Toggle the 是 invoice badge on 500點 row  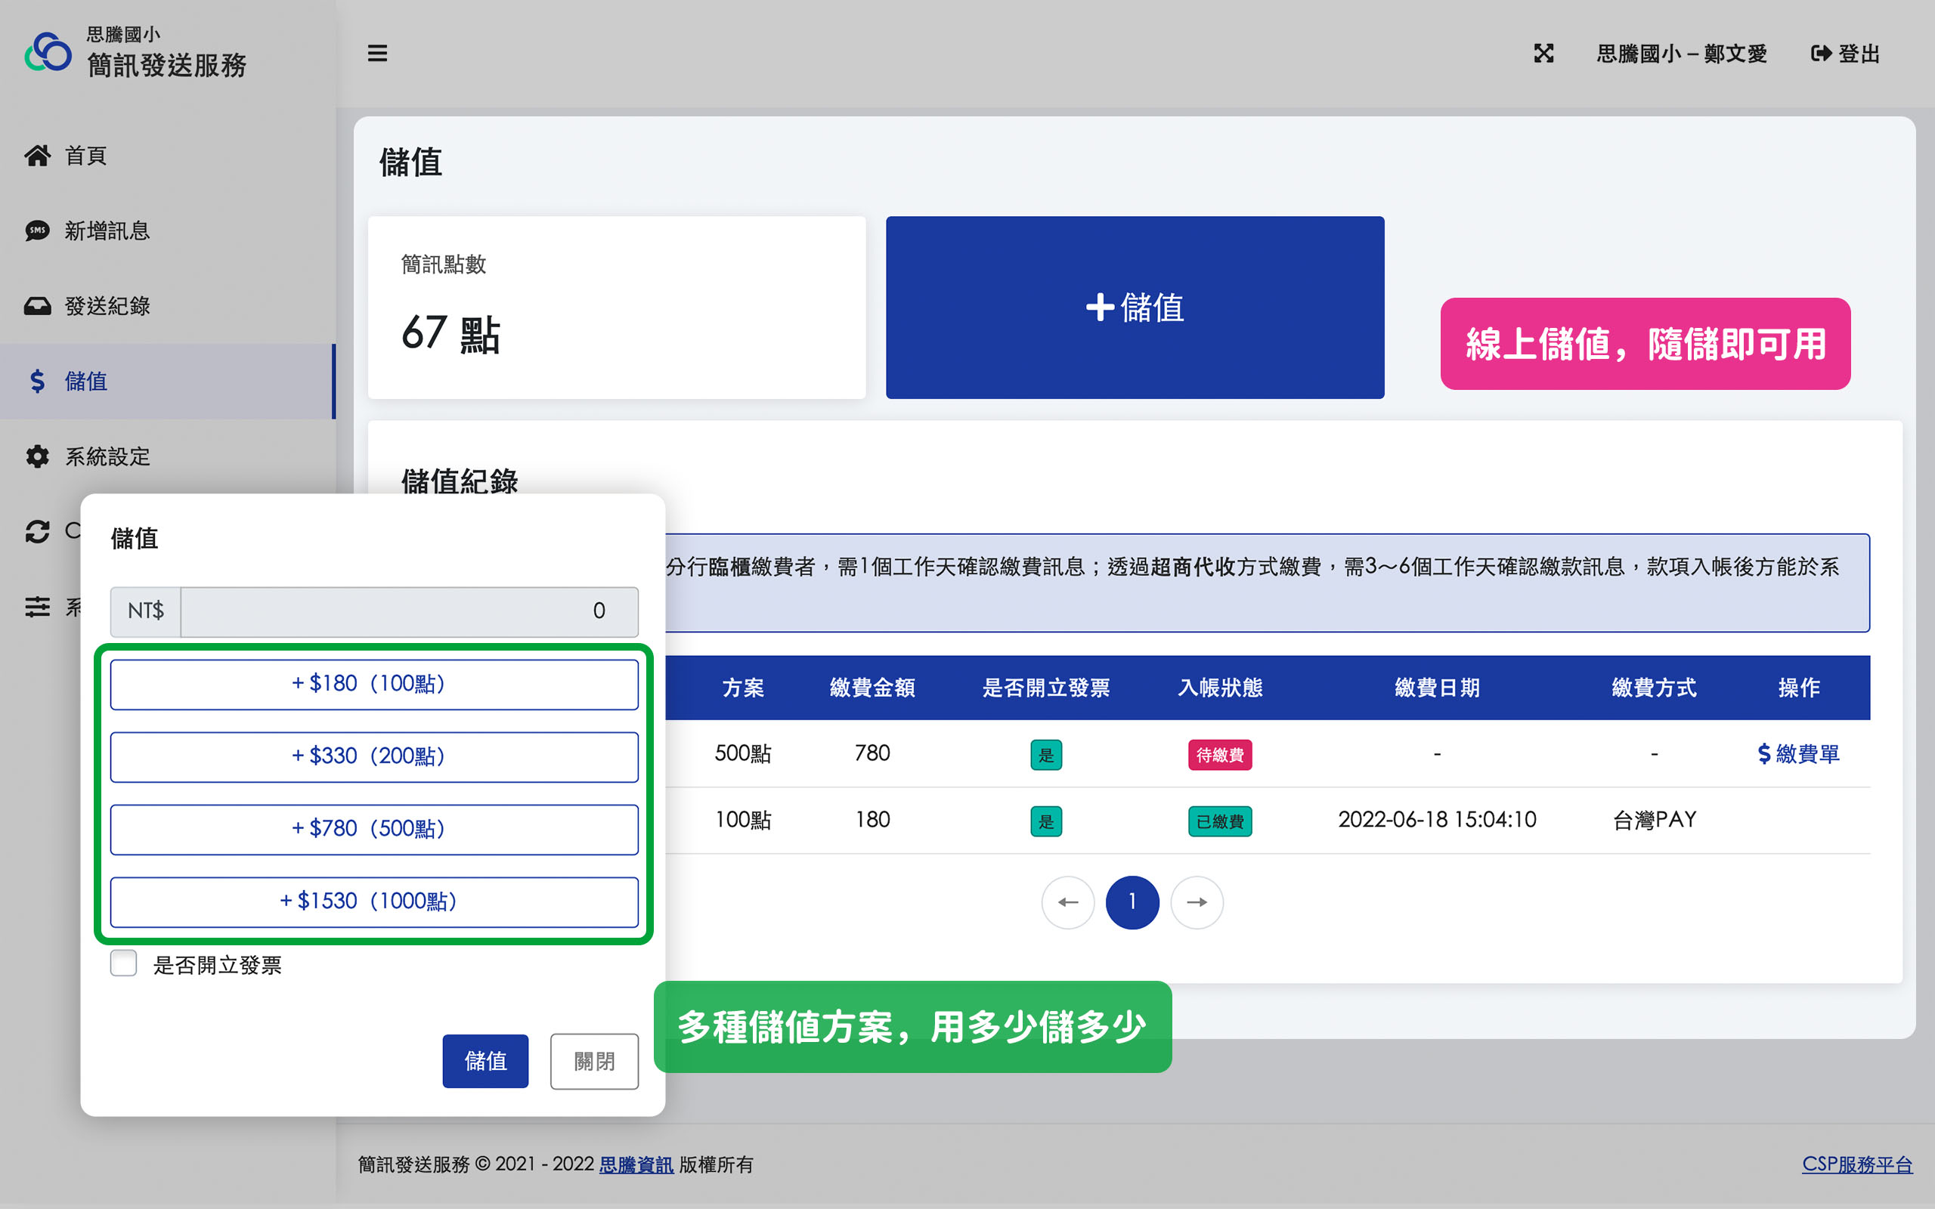tap(1046, 753)
